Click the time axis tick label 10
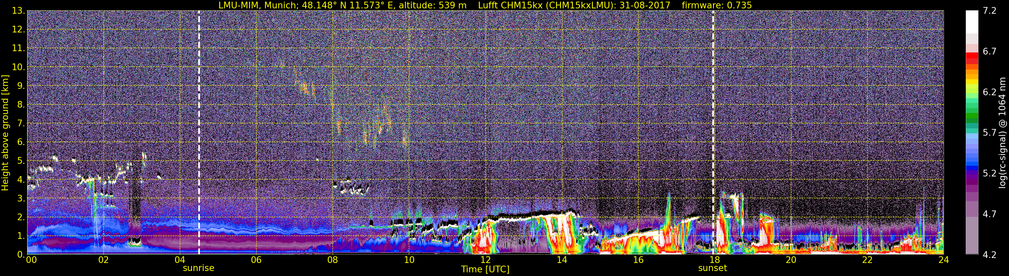1009x276 pixels. click(409, 260)
